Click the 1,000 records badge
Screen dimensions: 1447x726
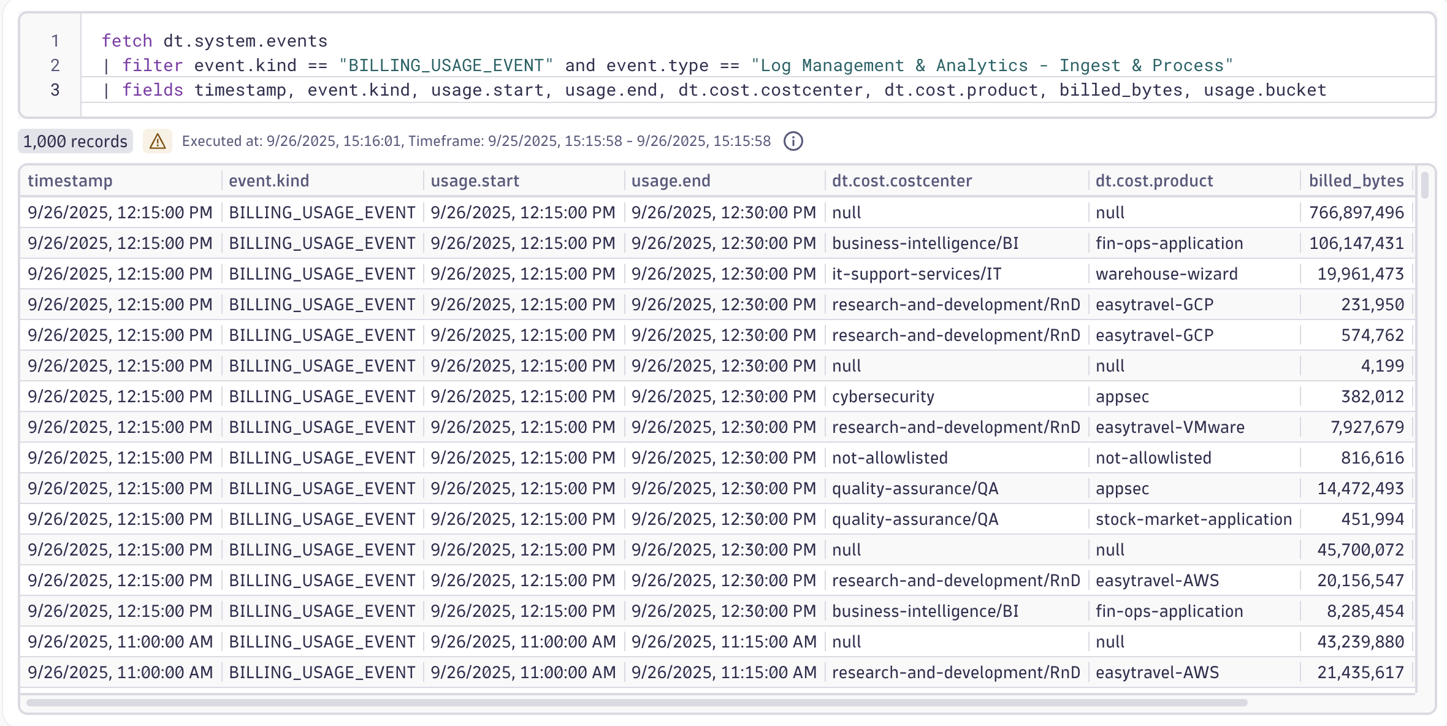point(75,142)
